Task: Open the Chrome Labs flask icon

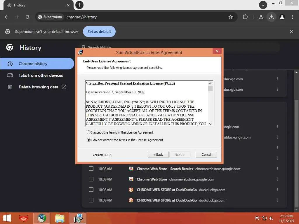Action: click(x=261, y=17)
